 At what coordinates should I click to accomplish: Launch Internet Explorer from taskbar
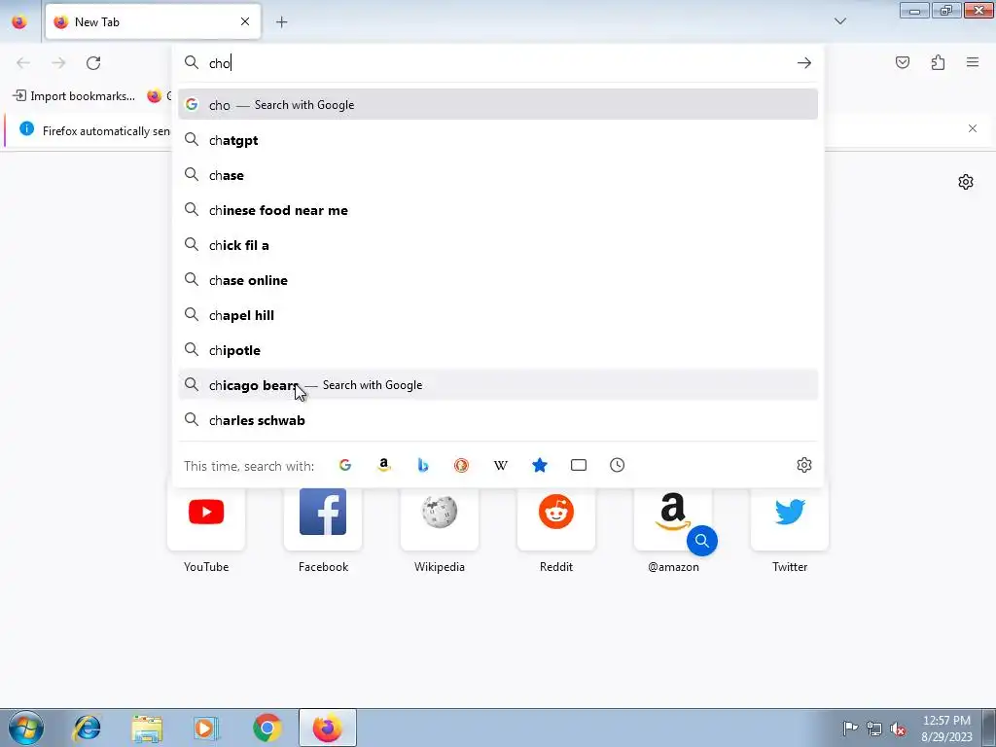coord(87,728)
